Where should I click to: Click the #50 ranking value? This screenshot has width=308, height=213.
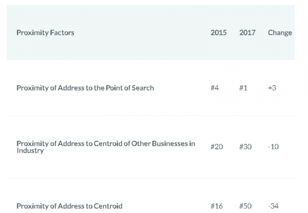click(x=245, y=206)
